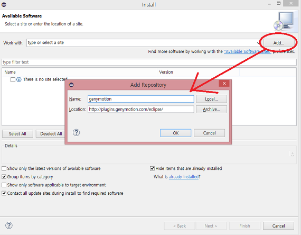Open the already installed link
Screen dimensions: 301x235
(x=184, y=177)
